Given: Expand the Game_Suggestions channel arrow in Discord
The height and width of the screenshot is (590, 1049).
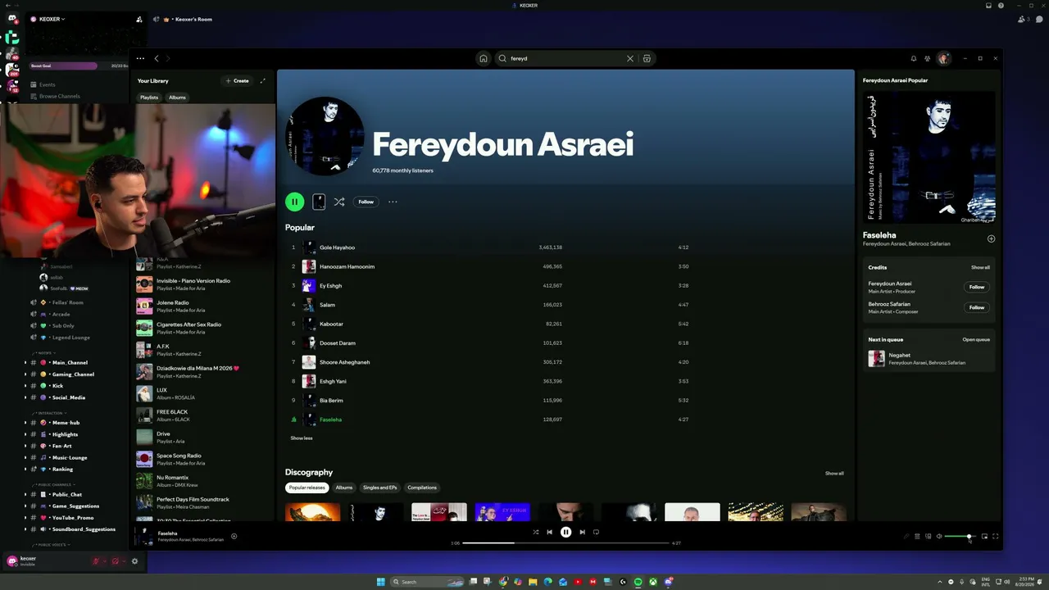Looking at the screenshot, I should tap(25, 506).
